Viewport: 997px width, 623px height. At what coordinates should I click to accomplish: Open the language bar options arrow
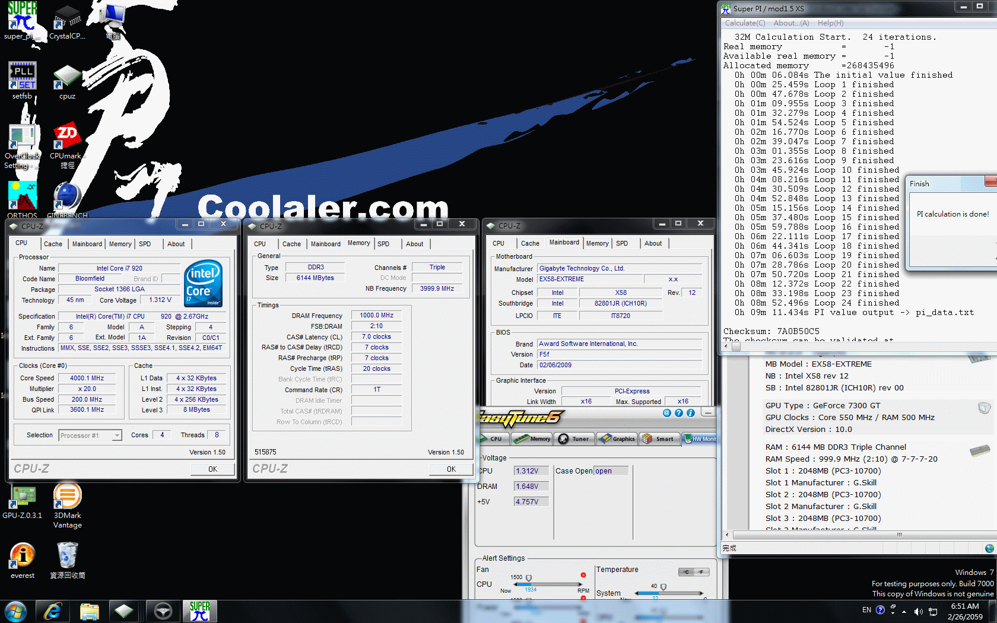893,613
